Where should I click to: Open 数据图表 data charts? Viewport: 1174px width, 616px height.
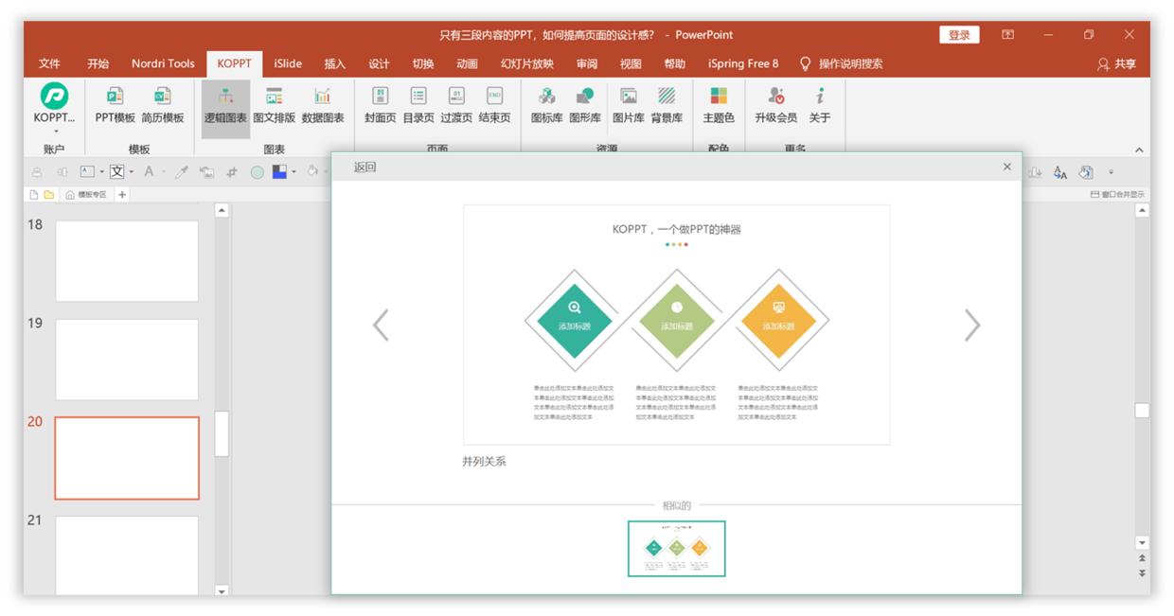(x=323, y=105)
